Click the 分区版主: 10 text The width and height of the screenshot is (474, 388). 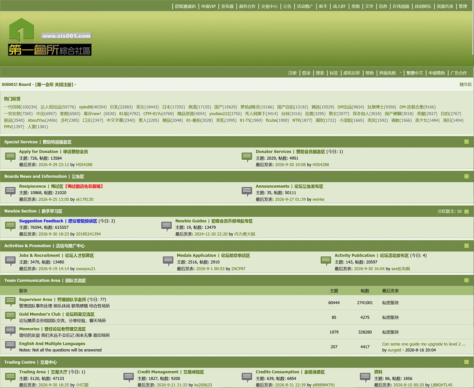(450, 211)
